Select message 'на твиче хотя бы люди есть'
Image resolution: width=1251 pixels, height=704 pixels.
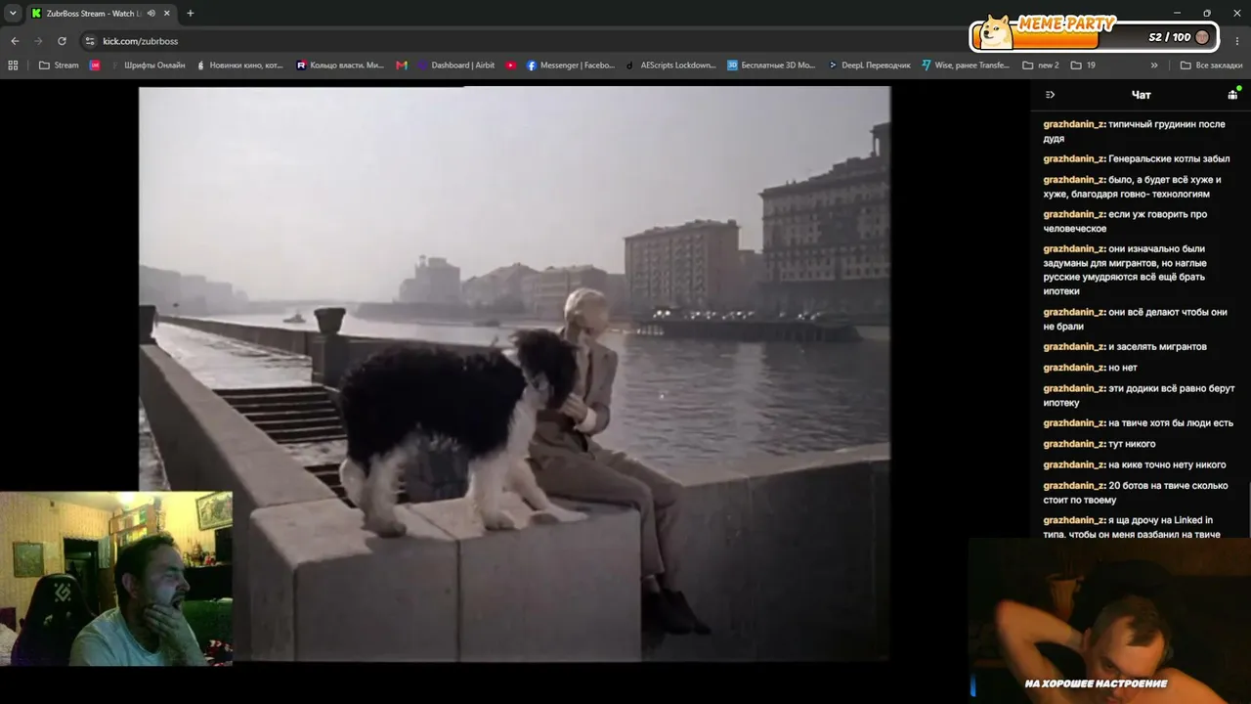tap(1139, 423)
